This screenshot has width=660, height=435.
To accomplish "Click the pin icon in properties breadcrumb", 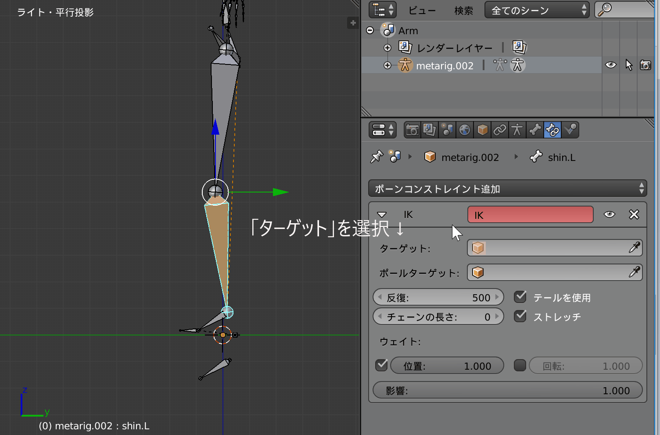I will coord(377,157).
